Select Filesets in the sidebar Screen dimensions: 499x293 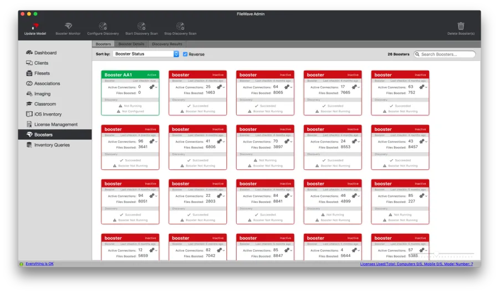(42, 73)
